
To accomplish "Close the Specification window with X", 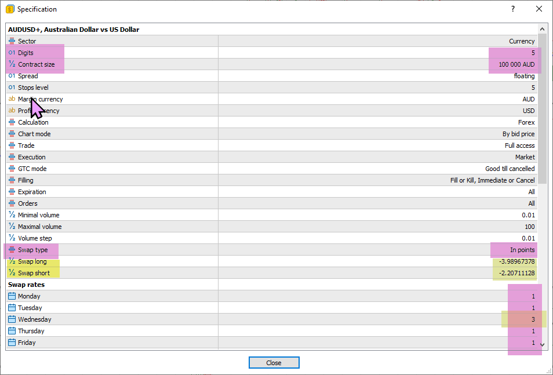I will coord(539,9).
